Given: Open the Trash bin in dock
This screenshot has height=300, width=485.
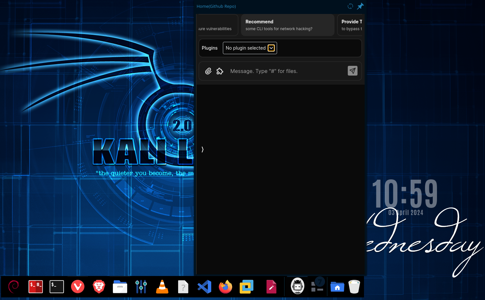Looking at the screenshot, I should tap(354, 287).
